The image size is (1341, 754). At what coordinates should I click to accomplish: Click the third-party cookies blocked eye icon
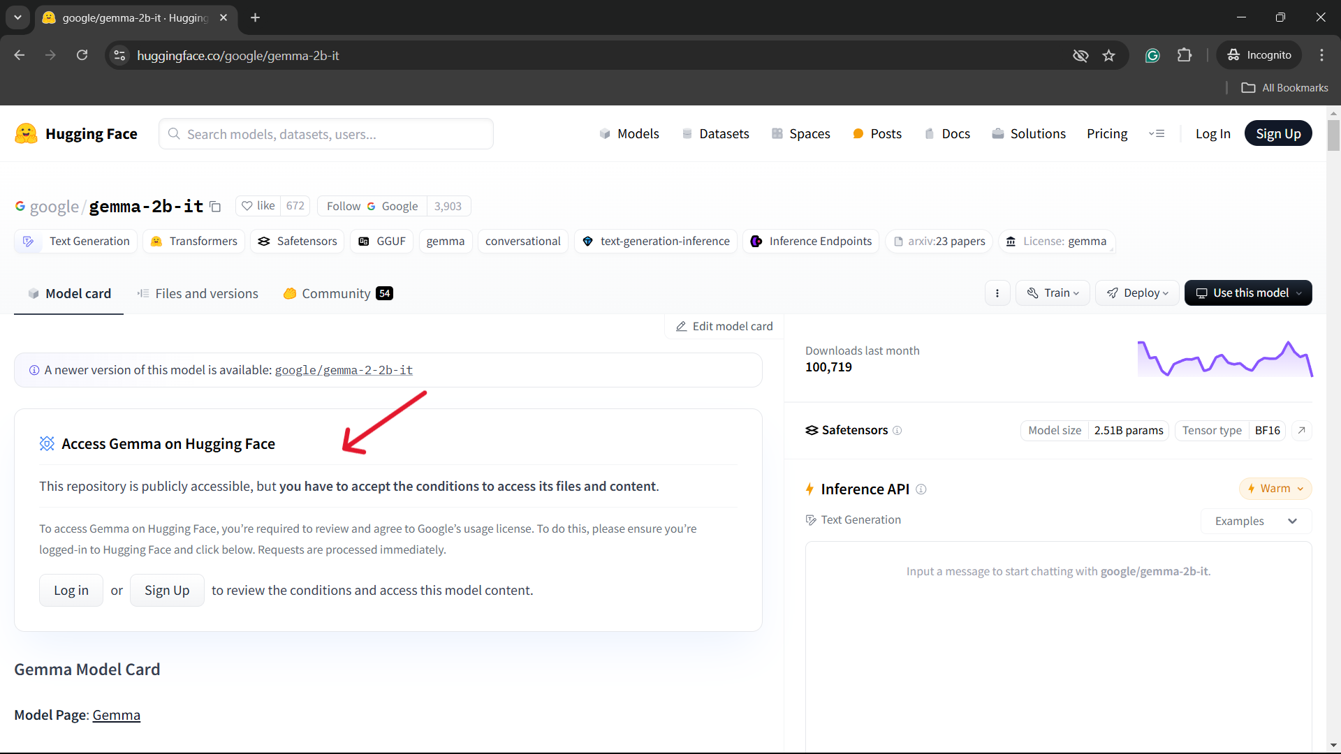(1080, 55)
